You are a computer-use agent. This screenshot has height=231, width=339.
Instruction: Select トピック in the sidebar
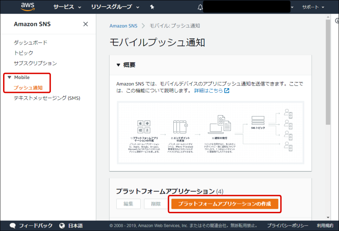(24, 53)
